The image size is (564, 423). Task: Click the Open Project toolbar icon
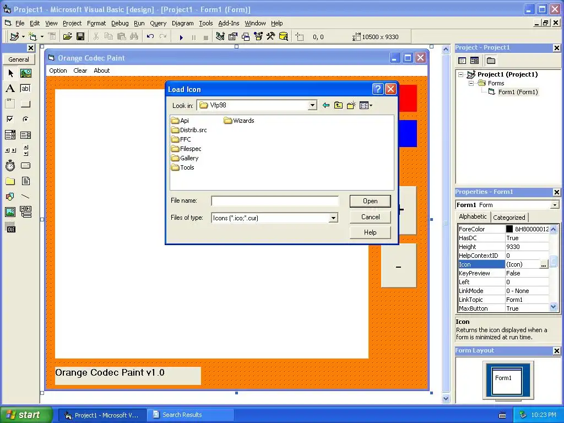point(68,37)
